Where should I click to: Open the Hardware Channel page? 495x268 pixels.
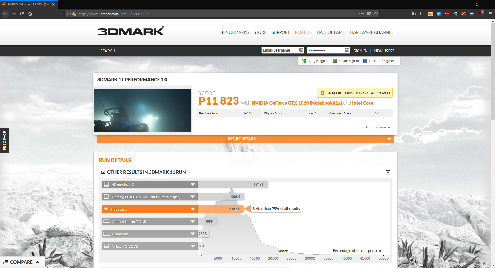(372, 32)
